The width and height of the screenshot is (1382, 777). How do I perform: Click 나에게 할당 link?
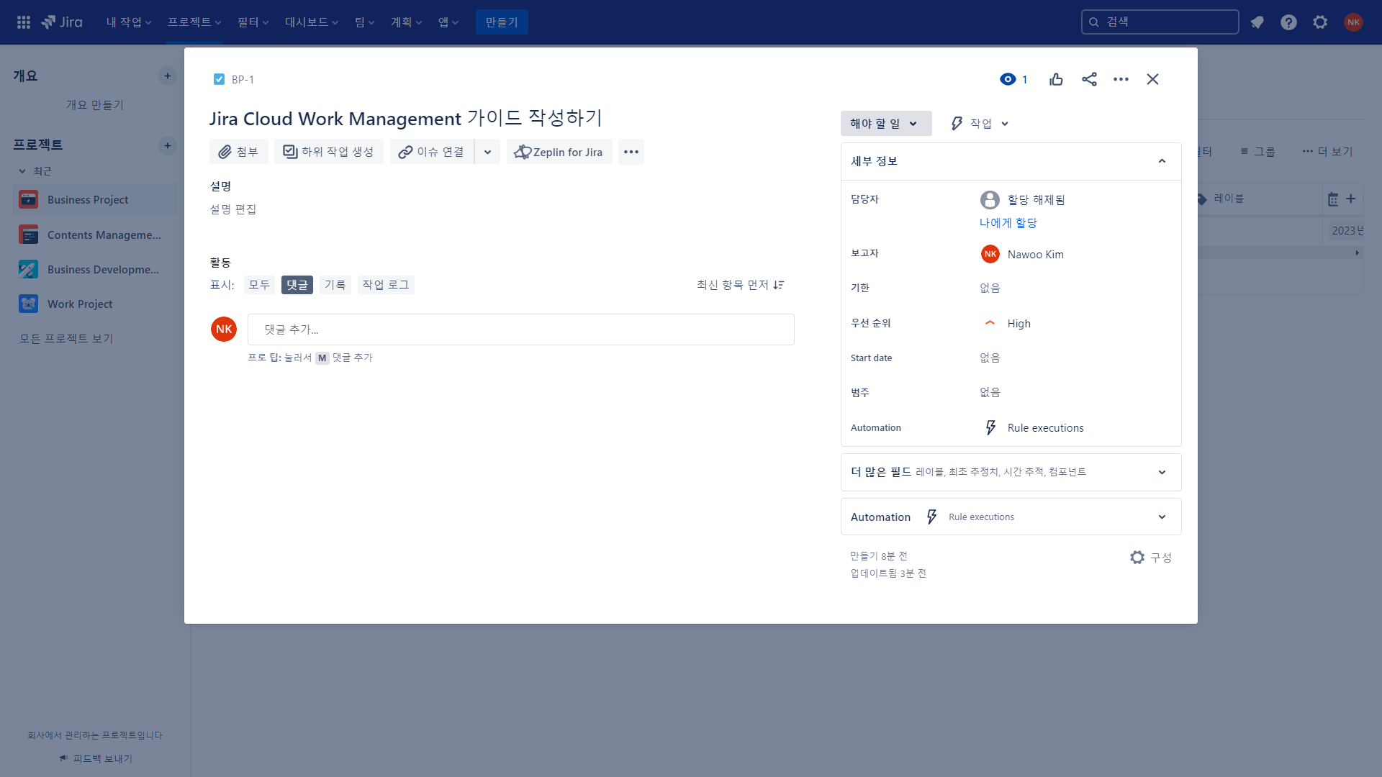(x=1008, y=223)
